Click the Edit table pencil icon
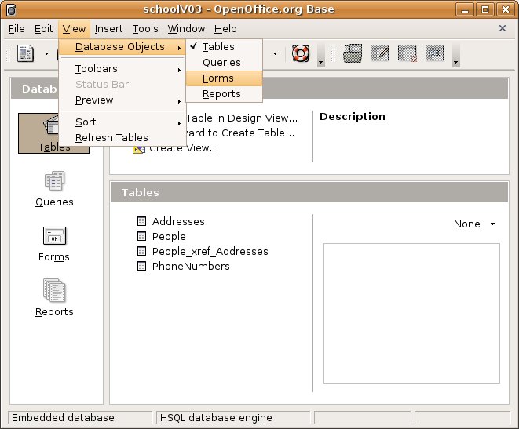Image resolution: width=519 pixels, height=429 pixels. (380, 53)
